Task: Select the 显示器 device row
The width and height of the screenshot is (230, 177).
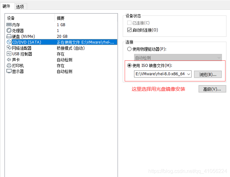Action: click(x=62, y=71)
